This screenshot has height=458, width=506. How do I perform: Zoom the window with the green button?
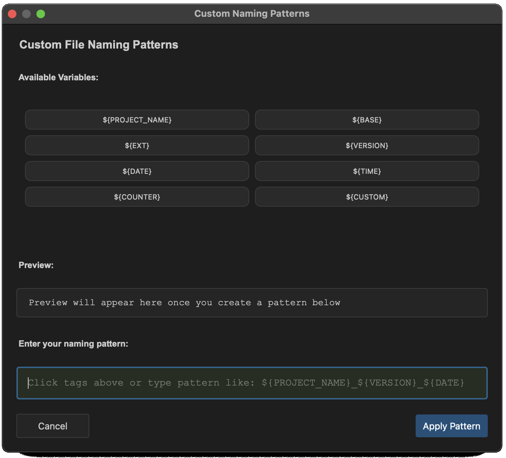pos(41,14)
